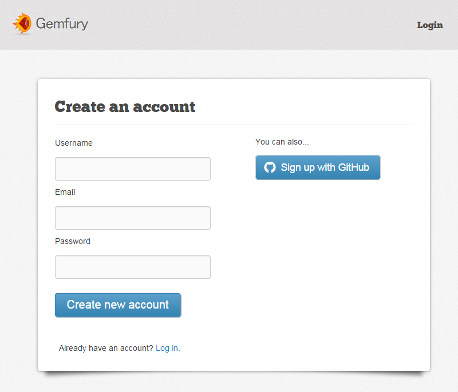Open the homepage via the Gemfury logo
The image size is (458, 392).
pos(50,25)
